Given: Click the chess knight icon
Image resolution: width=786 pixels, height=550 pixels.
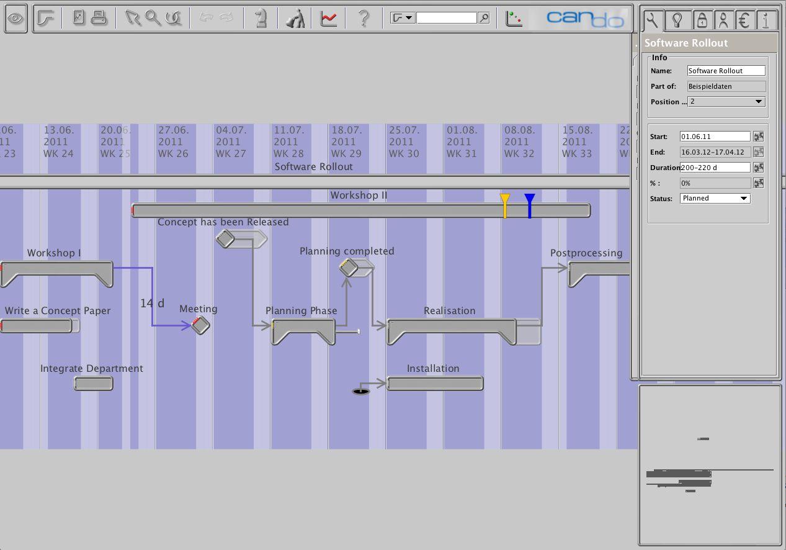Looking at the screenshot, I should (x=261, y=18).
